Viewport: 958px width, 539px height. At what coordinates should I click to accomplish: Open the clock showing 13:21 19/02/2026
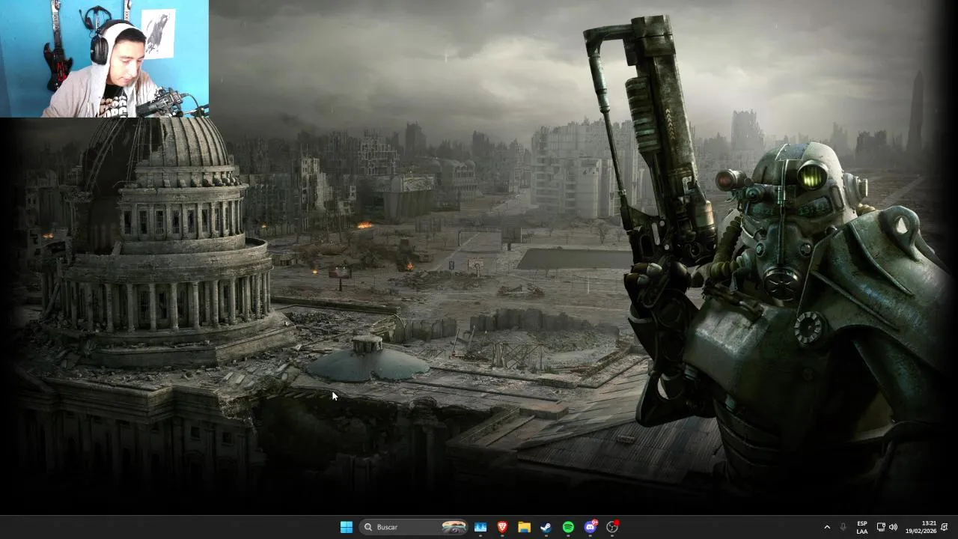pyautogui.click(x=921, y=527)
